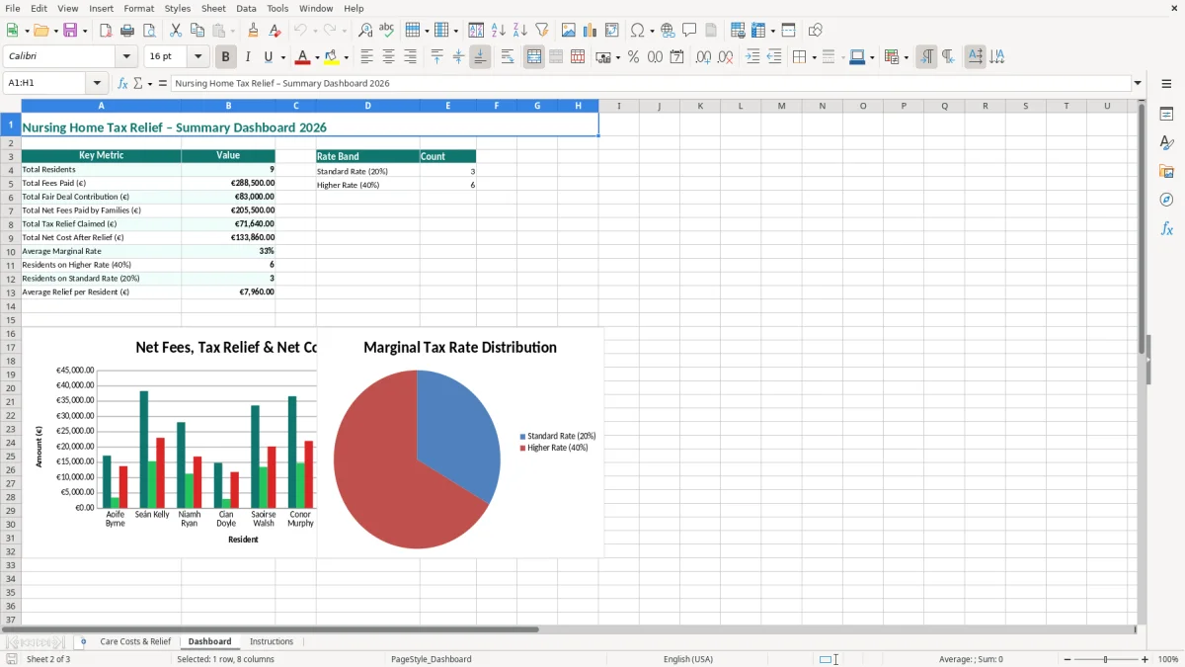Toggle Italic formatting
Viewport: 1185px width, 667px height.
click(x=248, y=57)
